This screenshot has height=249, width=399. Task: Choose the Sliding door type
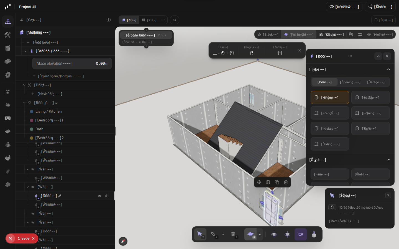pos(330,144)
